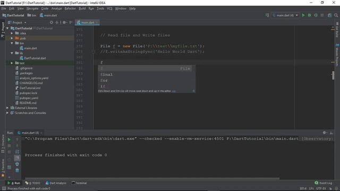
Task: Rerun main.dart in the Run panel
Action: pyautogui.click(x=10, y=140)
